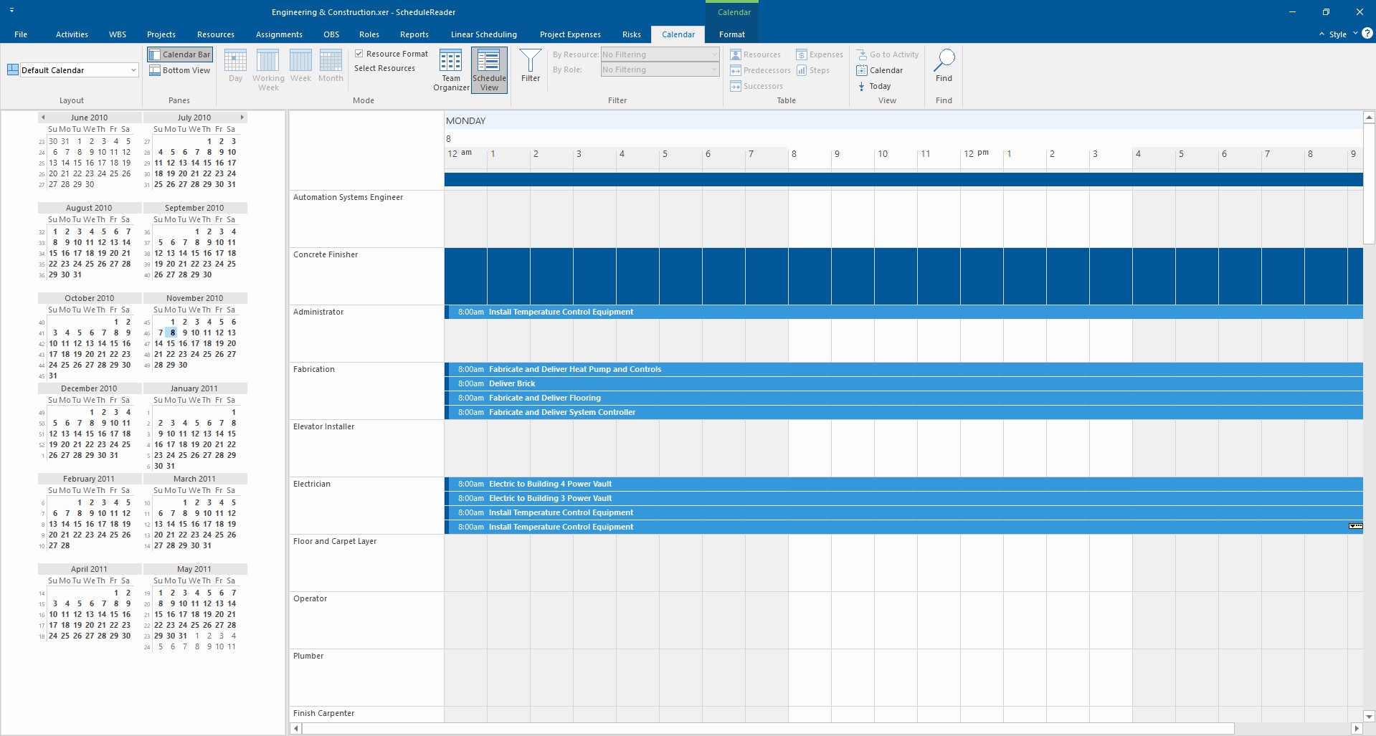Collapse the ribbon using the caret icon

tap(1322, 34)
